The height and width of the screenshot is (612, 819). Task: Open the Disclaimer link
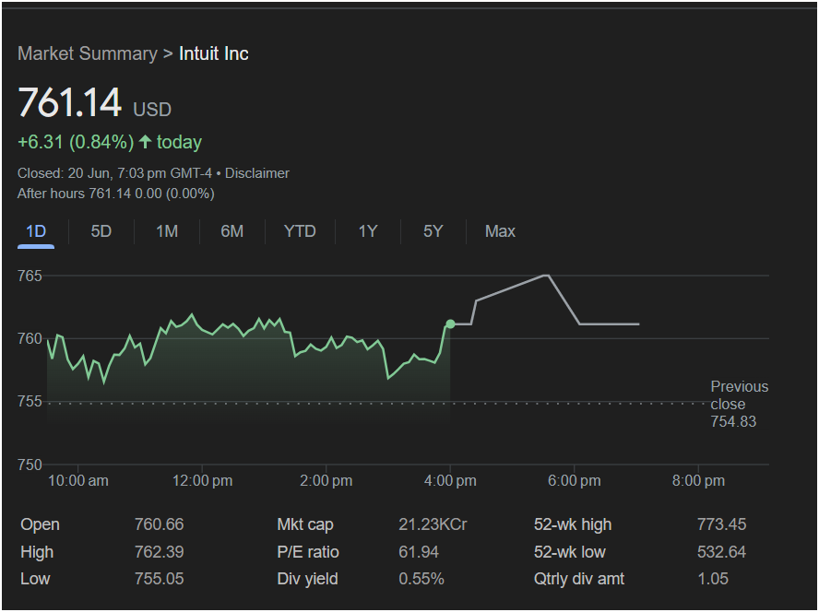[x=257, y=173]
